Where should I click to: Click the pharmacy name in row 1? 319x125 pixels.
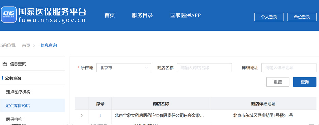[x=159, y=116]
